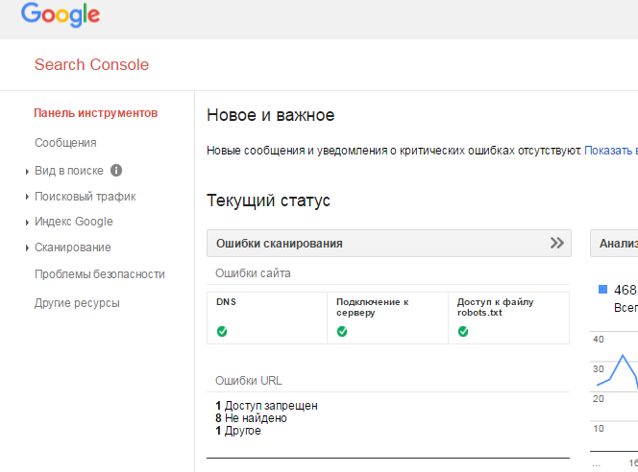Expand the Сканирование arrow
The width and height of the screenshot is (638, 472).
pyautogui.click(x=27, y=248)
